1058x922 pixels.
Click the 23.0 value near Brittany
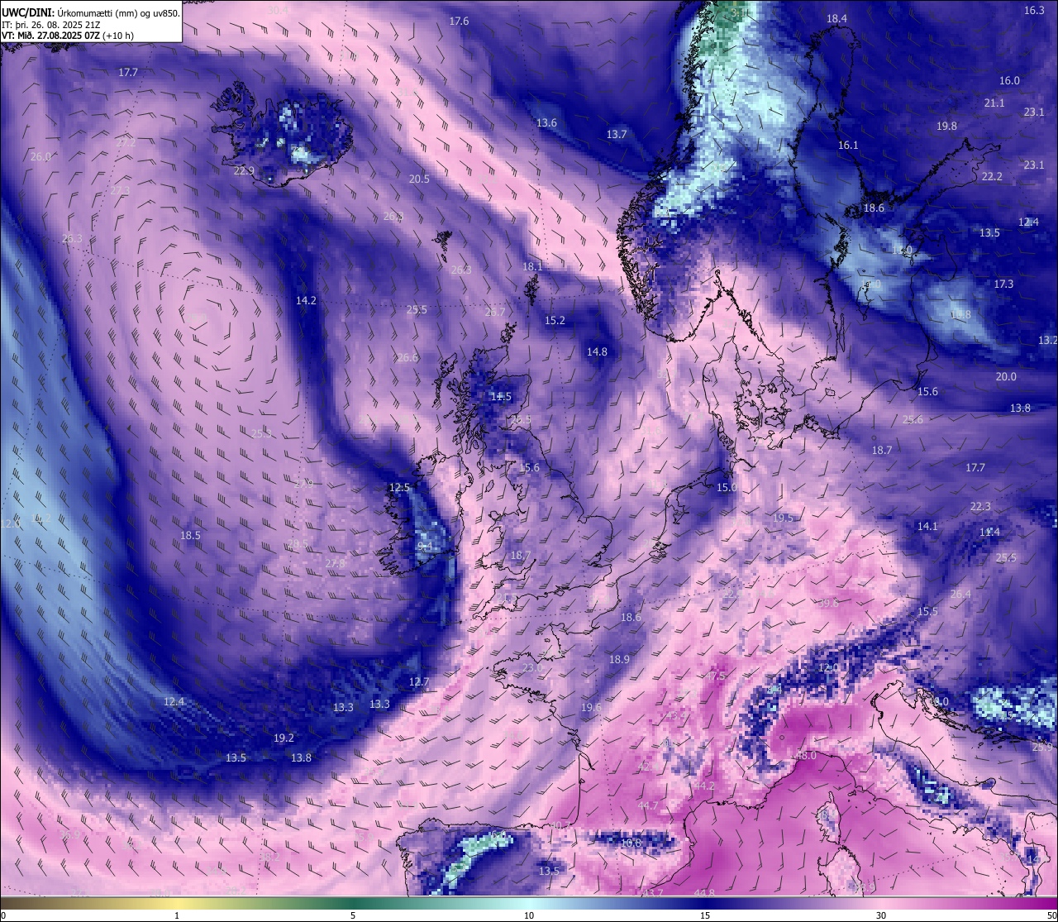point(532,668)
